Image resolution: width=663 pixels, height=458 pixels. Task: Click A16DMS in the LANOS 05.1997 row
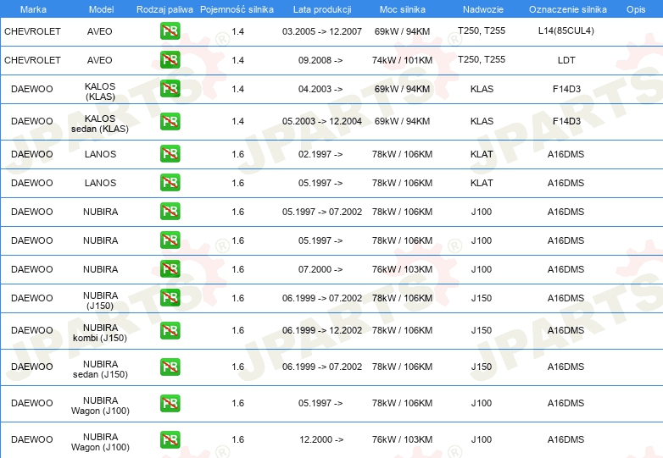[x=565, y=183]
